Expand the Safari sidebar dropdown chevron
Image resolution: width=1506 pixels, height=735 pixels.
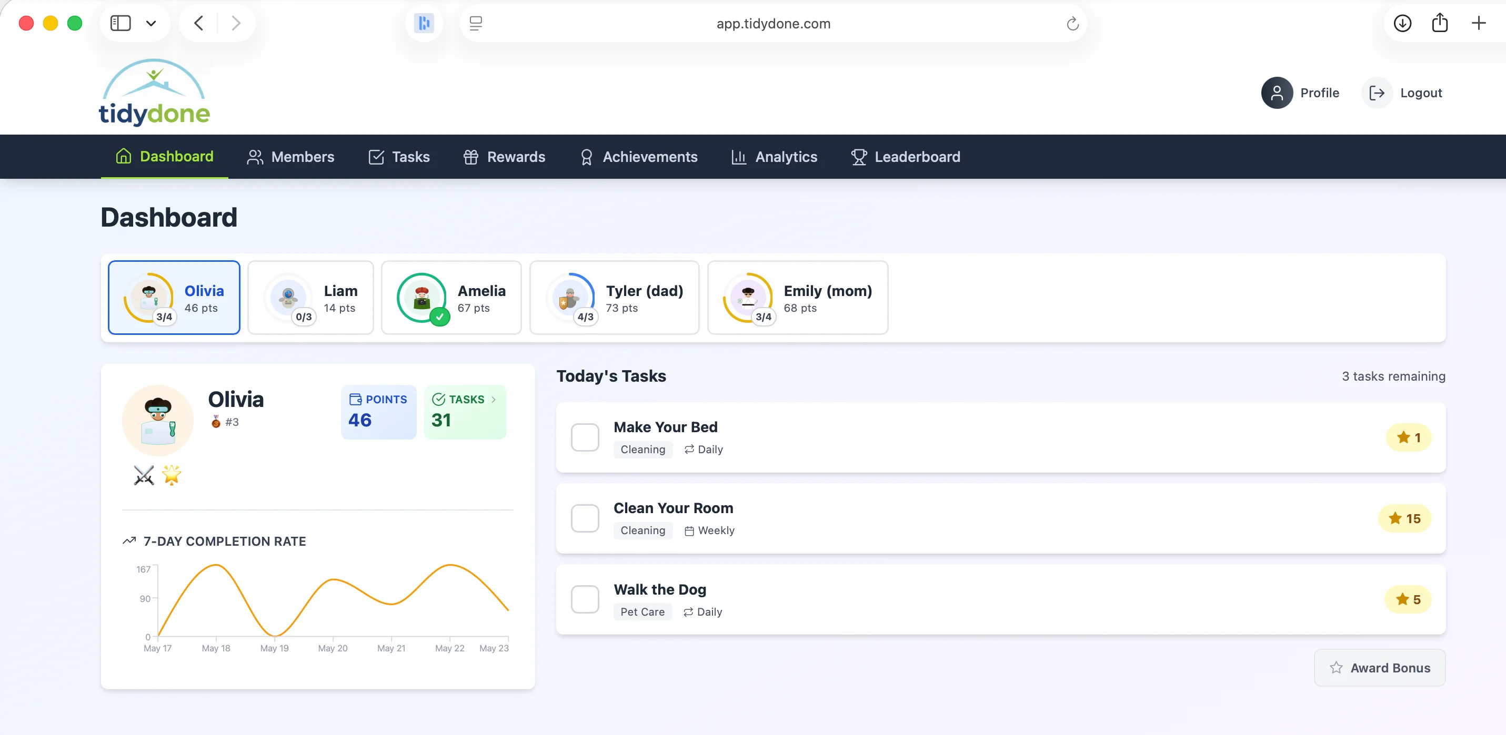pos(151,23)
